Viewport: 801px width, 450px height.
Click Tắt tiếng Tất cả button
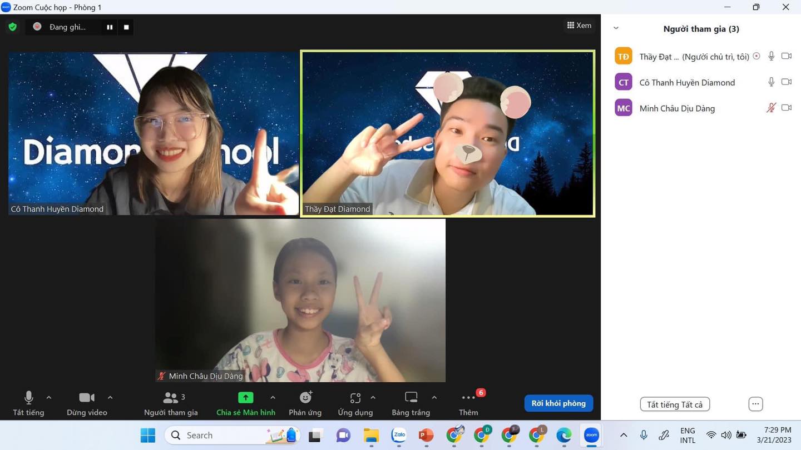pos(675,404)
